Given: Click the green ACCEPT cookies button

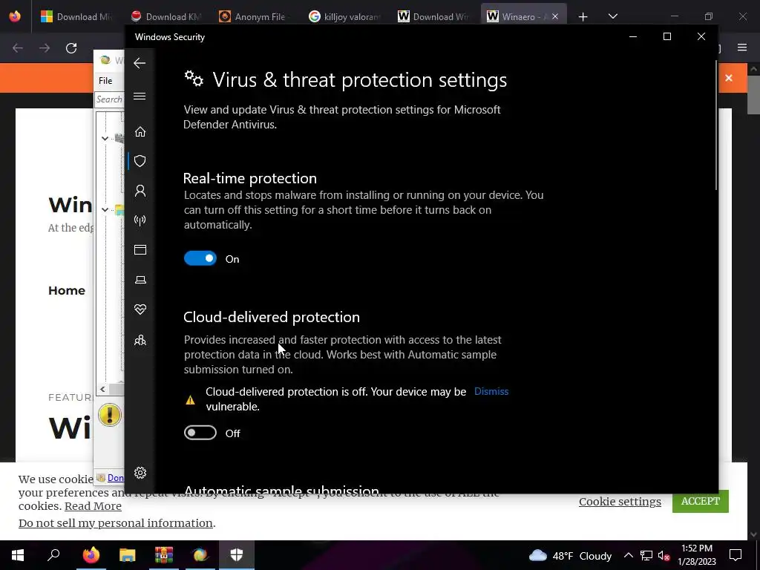Looking at the screenshot, I should pyautogui.click(x=701, y=501).
